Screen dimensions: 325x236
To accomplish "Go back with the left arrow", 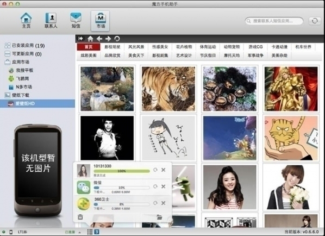I will (x=99, y=39).
